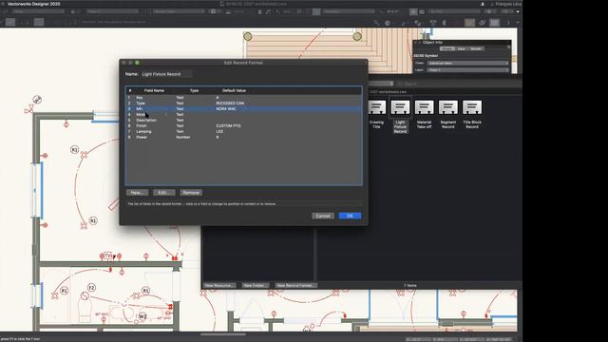
Task: Click New Record Format... button
Action: (x=295, y=285)
